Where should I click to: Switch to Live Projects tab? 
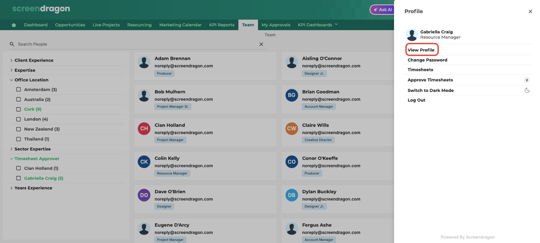point(106,25)
